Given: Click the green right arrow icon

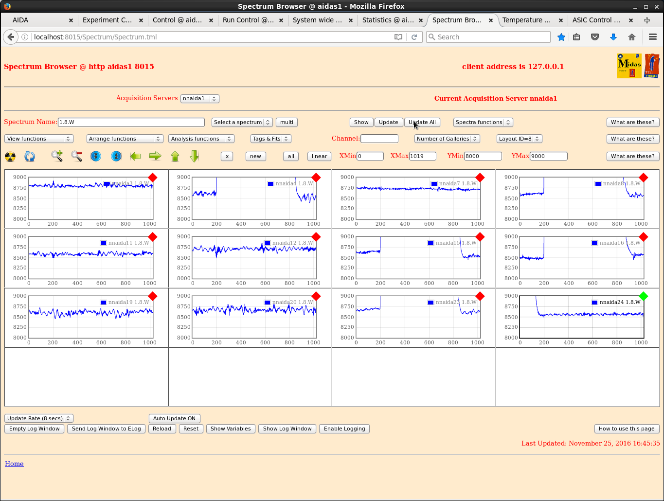Looking at the screenshot, I should coord(155,156).
